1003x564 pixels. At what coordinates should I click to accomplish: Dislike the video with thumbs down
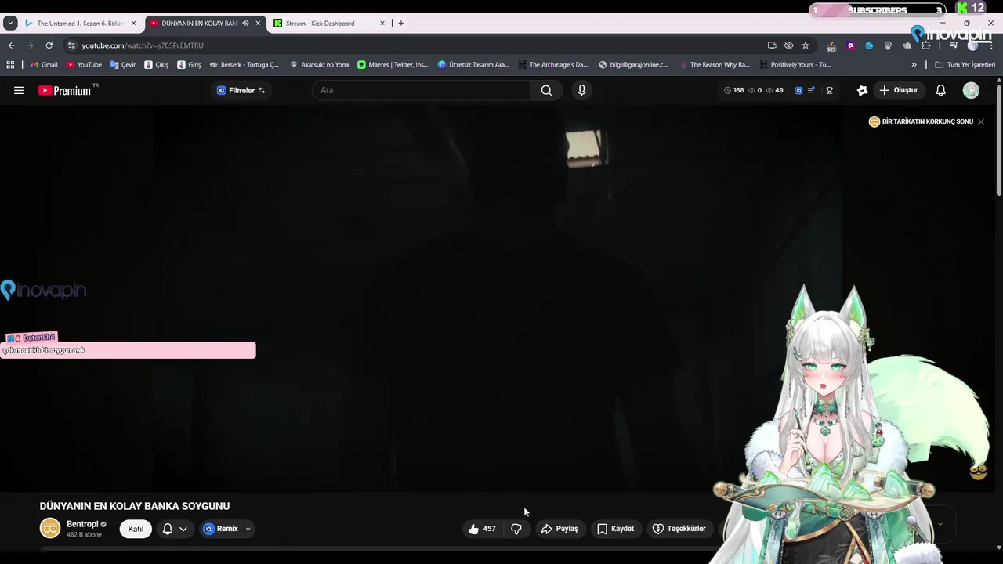(x=516, y=529)
